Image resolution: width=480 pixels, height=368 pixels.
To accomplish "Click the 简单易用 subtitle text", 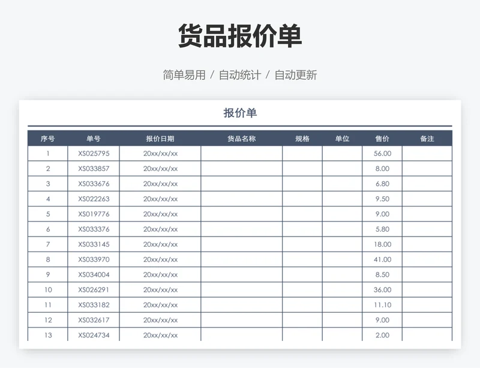I will 184,75.
